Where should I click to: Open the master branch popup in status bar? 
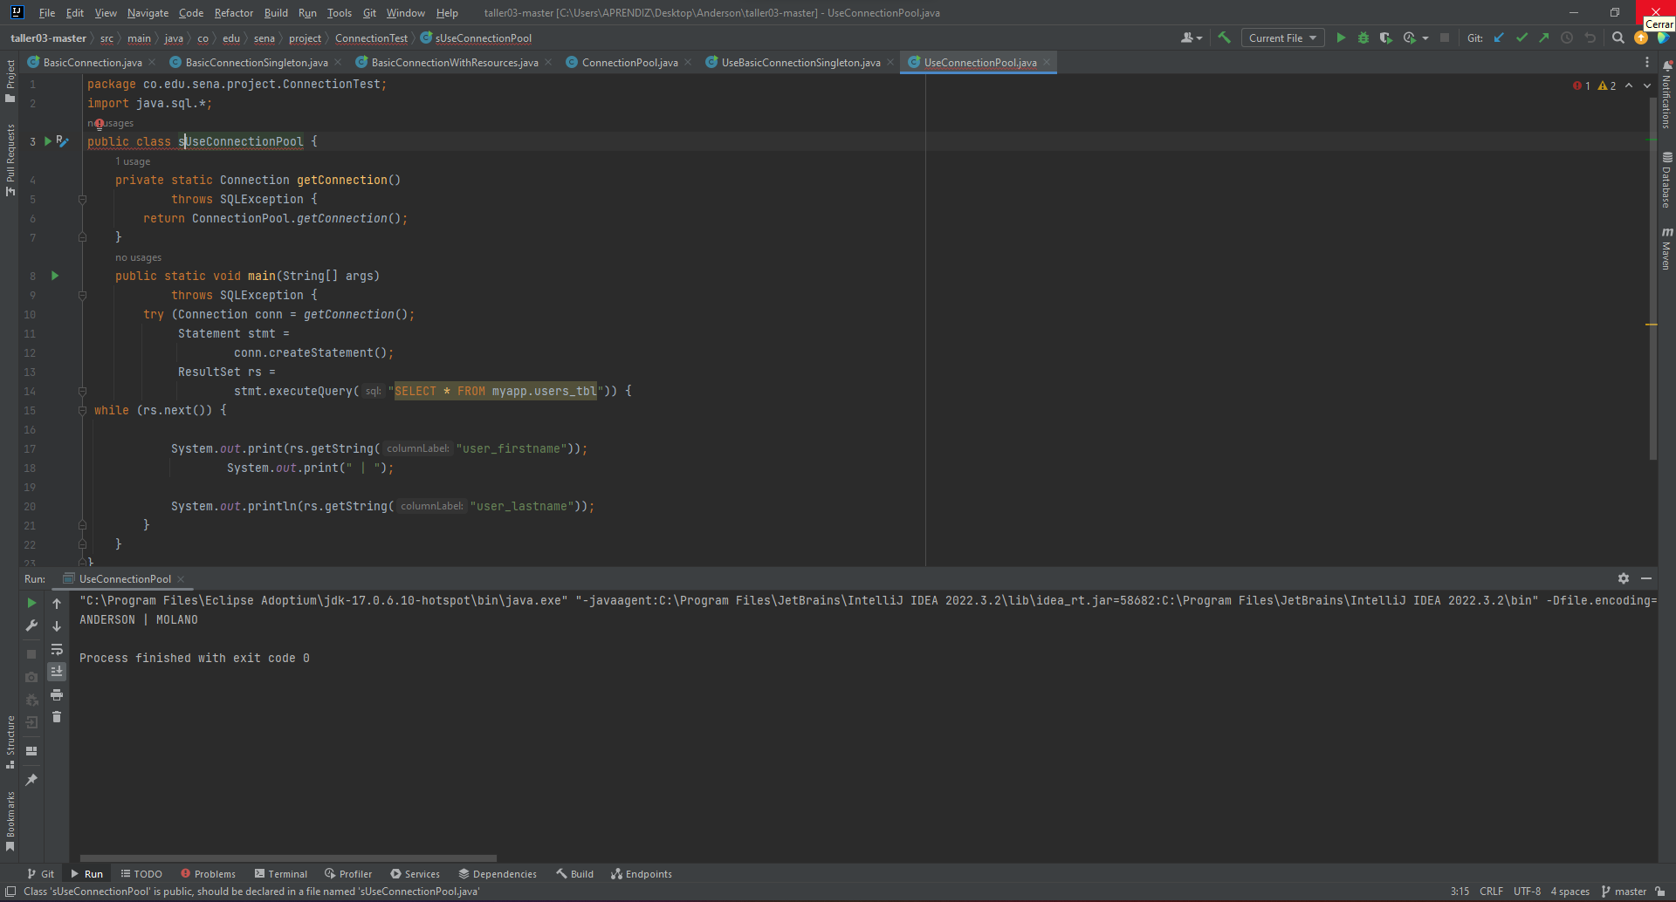(1624, 892)
